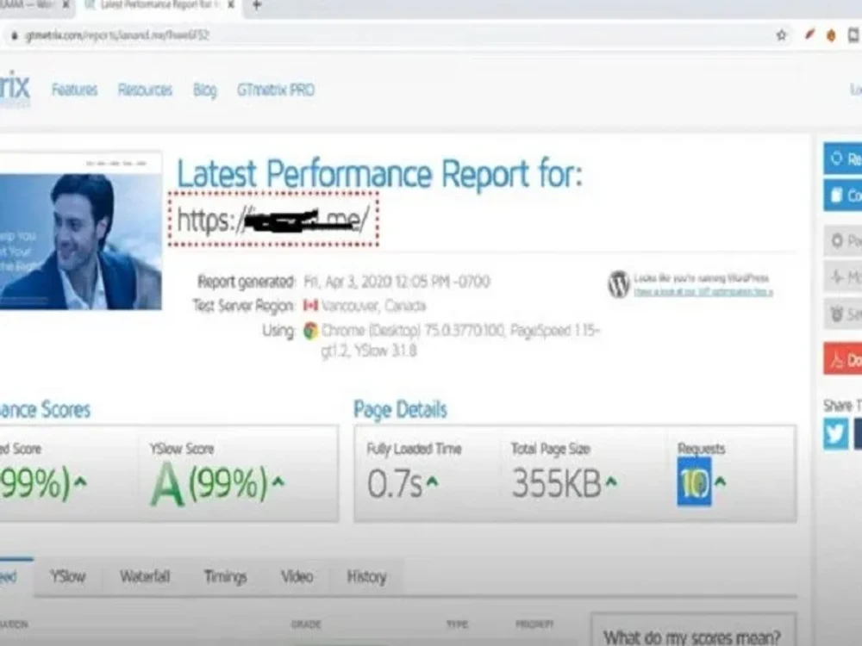The image size is (862, 646).
Task: Click the Monitor pulse button
Action: tap(843, 277)
